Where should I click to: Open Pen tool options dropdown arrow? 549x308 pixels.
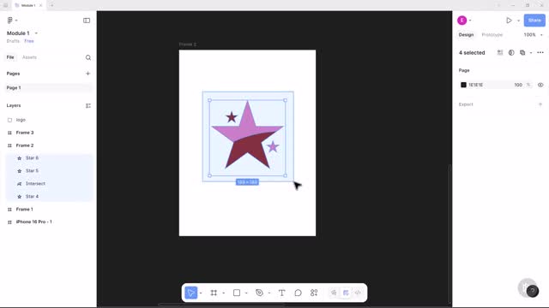tap(268, 293)
